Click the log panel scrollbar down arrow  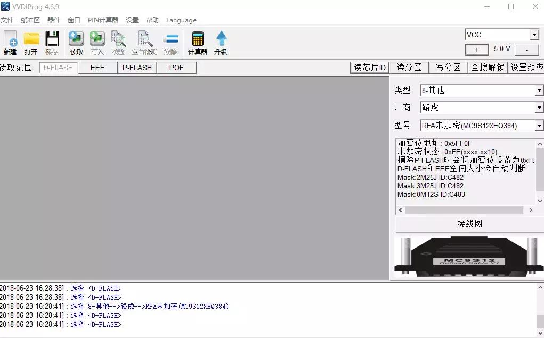coord(540,333)
